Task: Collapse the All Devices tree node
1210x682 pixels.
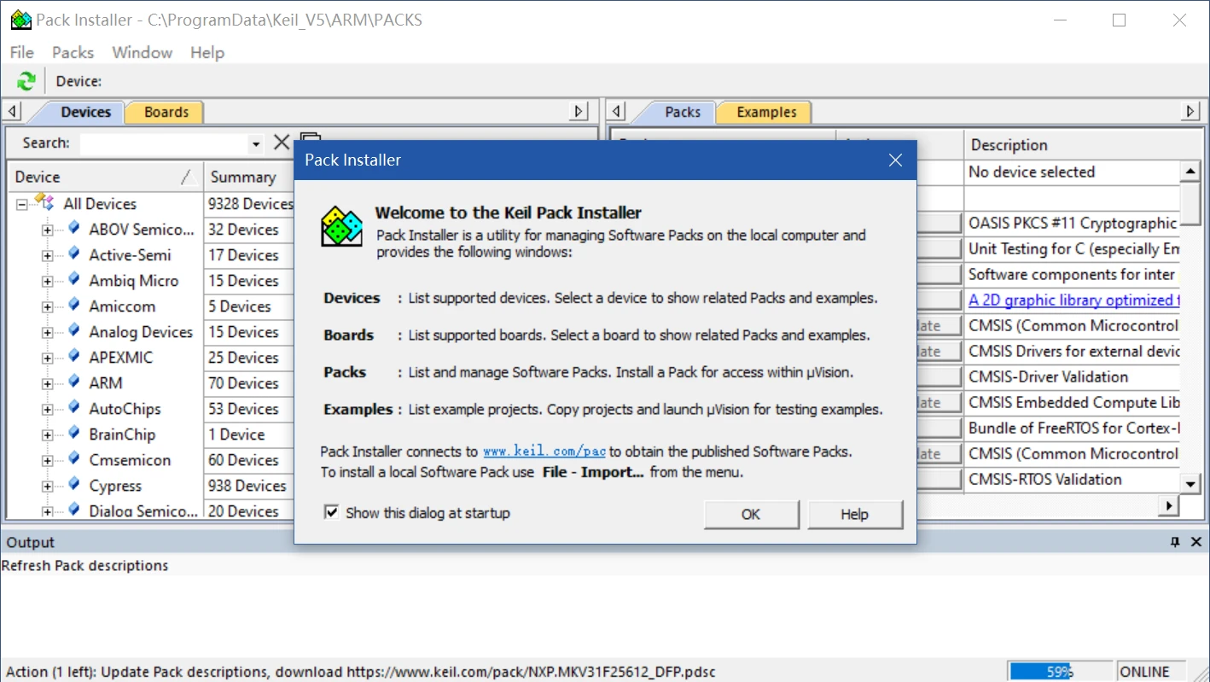Action: click(21, 204)
